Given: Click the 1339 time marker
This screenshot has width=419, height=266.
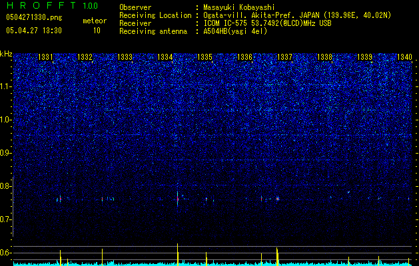Looking at the screenshot, I should (365, 57).
